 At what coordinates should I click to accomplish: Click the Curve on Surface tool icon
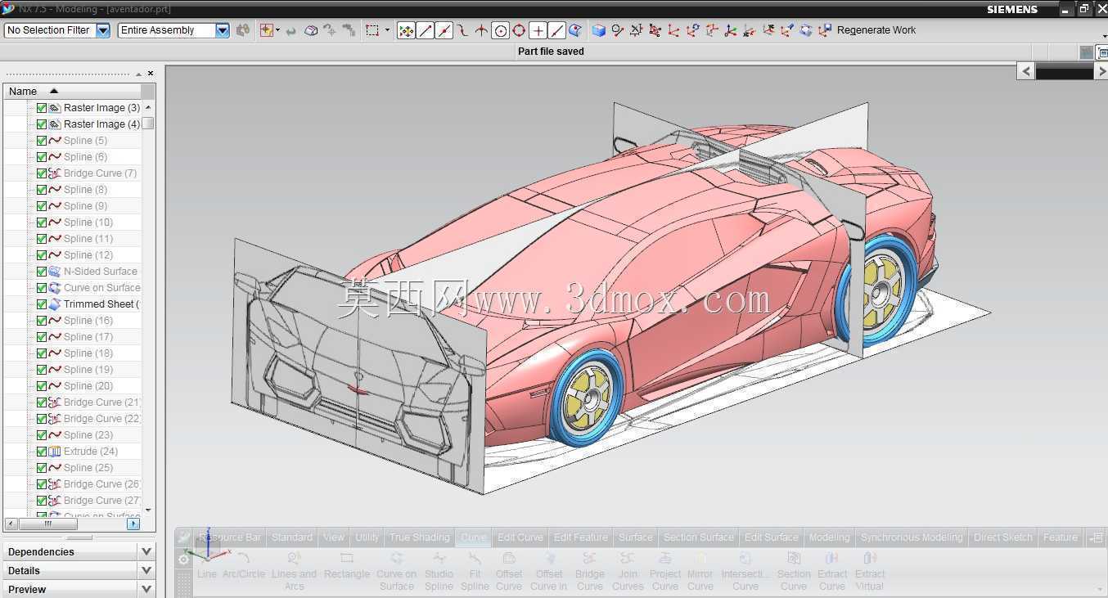pyautogui.click(x=396, y=559)
